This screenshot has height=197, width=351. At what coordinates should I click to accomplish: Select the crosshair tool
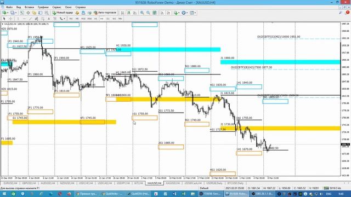tap(10, 19)
